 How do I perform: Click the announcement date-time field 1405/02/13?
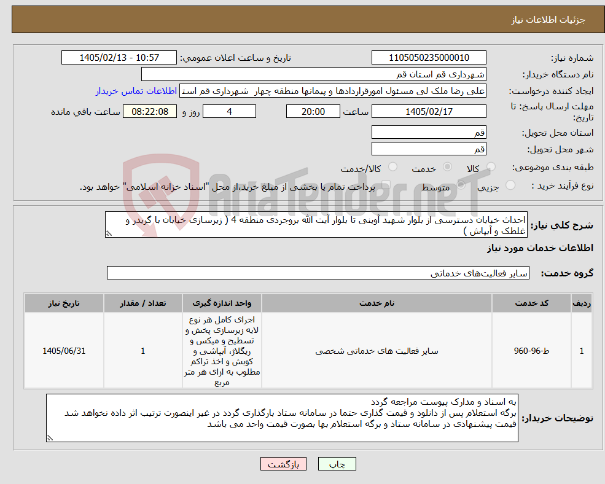[x=119, y=58]
